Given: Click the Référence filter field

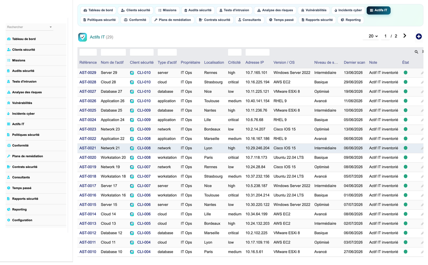Looking at the screenshot, I should pyautogui.click(x=88, y=52).
